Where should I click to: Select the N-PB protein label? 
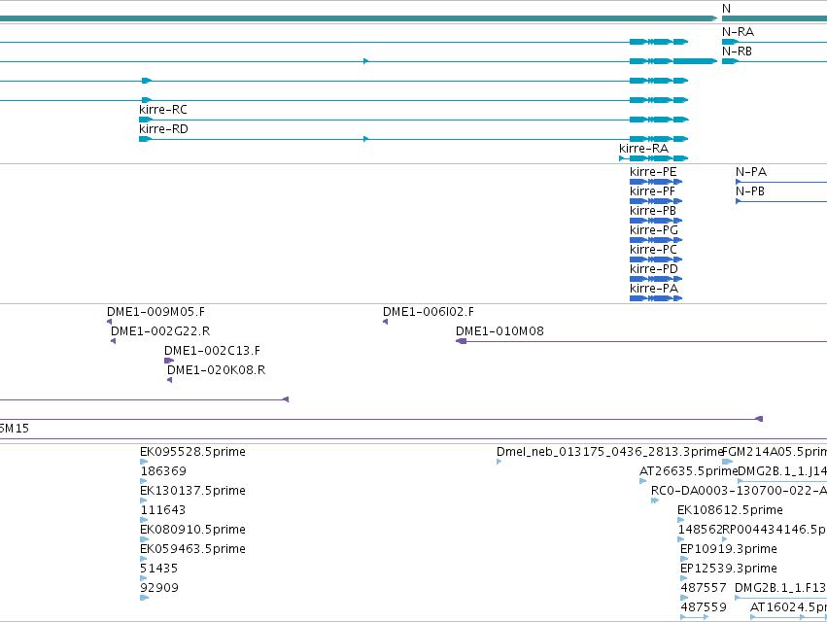(x=750, y=191)
